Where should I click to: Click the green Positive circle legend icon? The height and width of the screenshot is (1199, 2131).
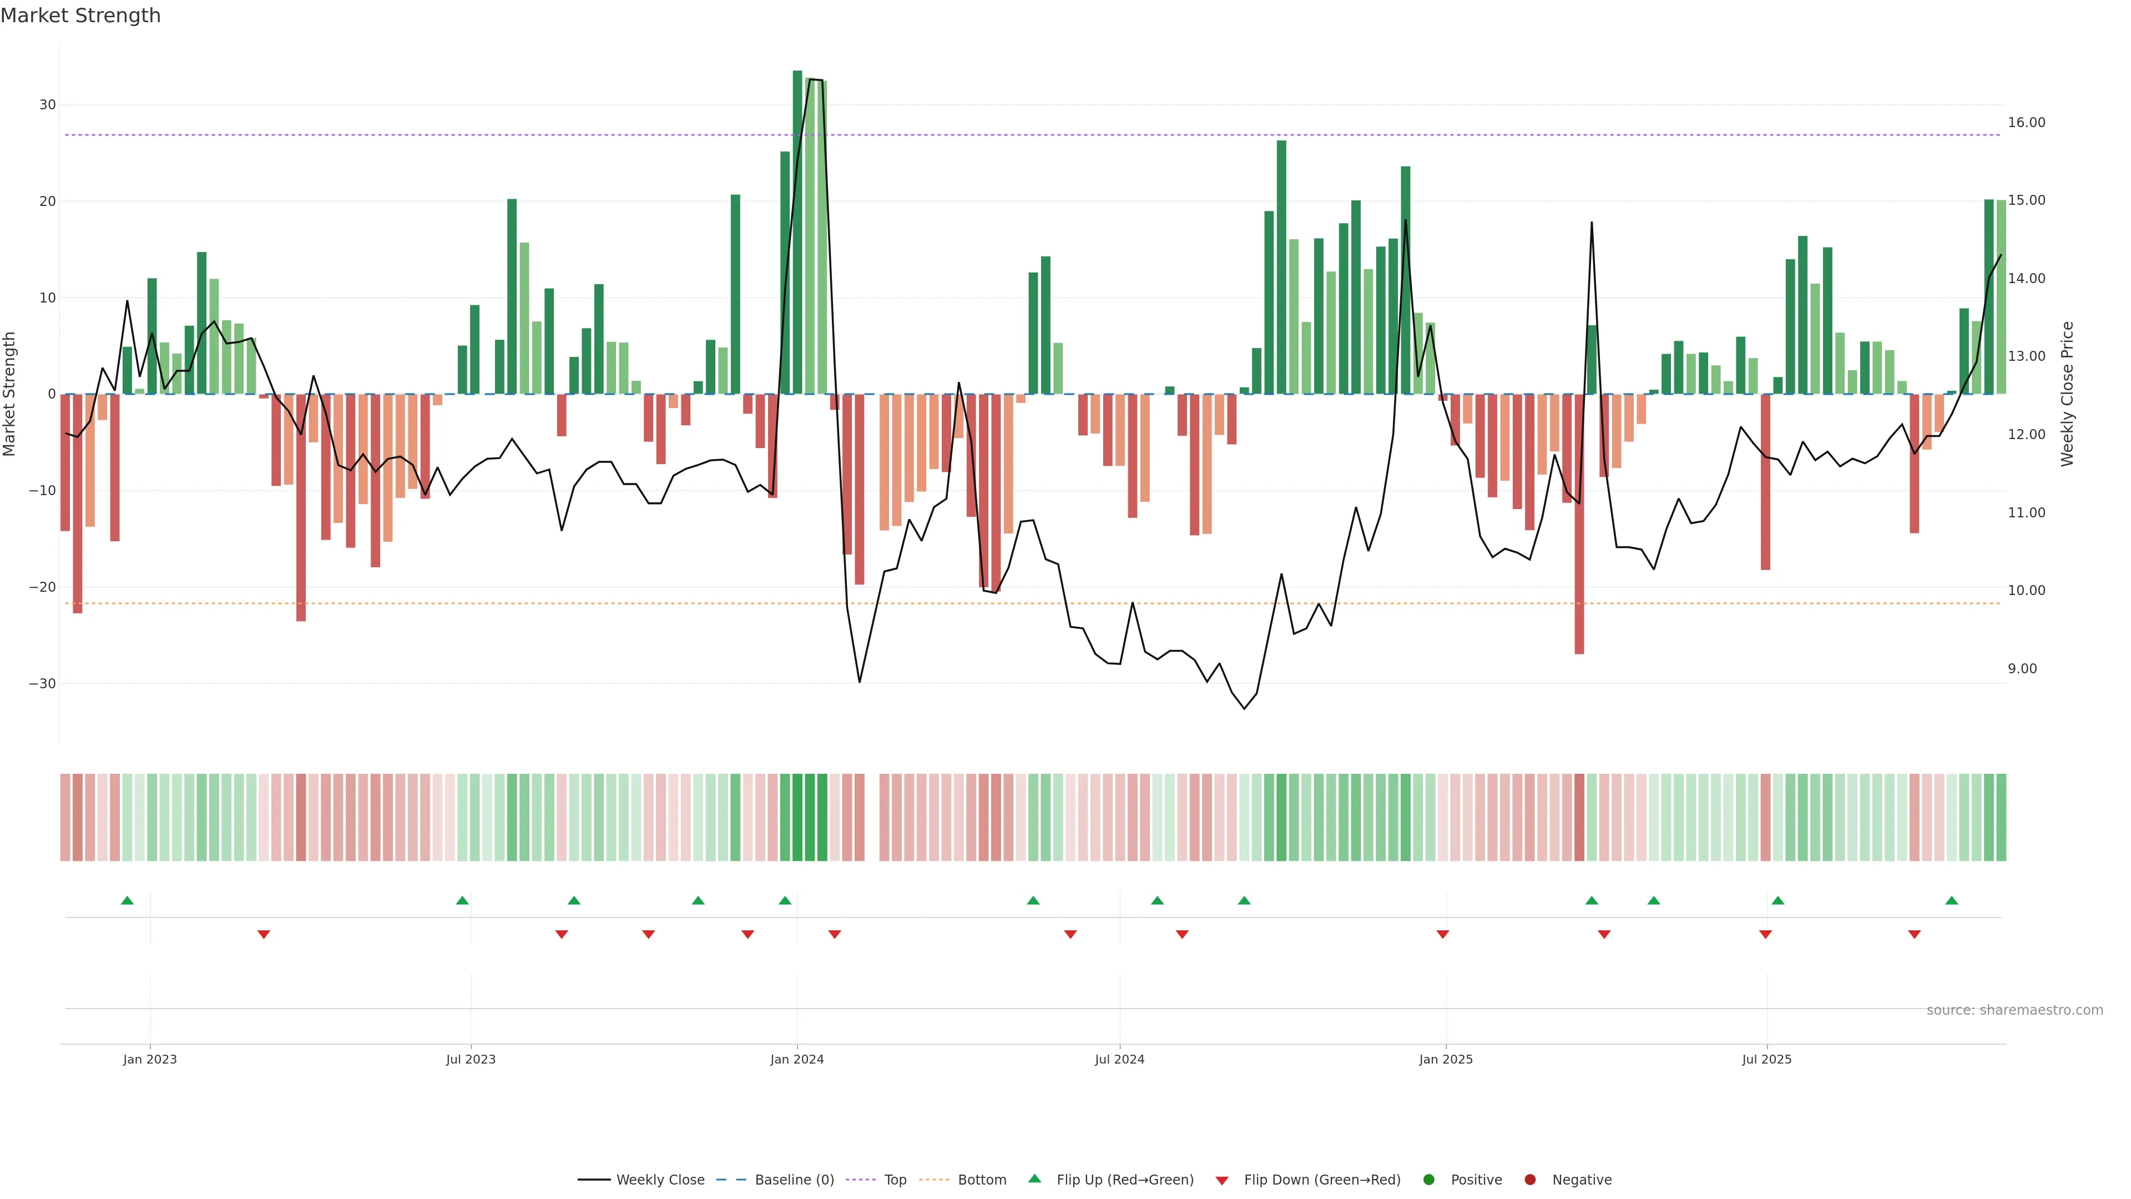pyautogui.click(x=1428, y=1180)
